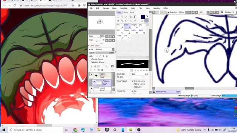This screenshot has width=237, height=133.
Task: Delete the selected layer with trash icon
Action: pos(102,70)
